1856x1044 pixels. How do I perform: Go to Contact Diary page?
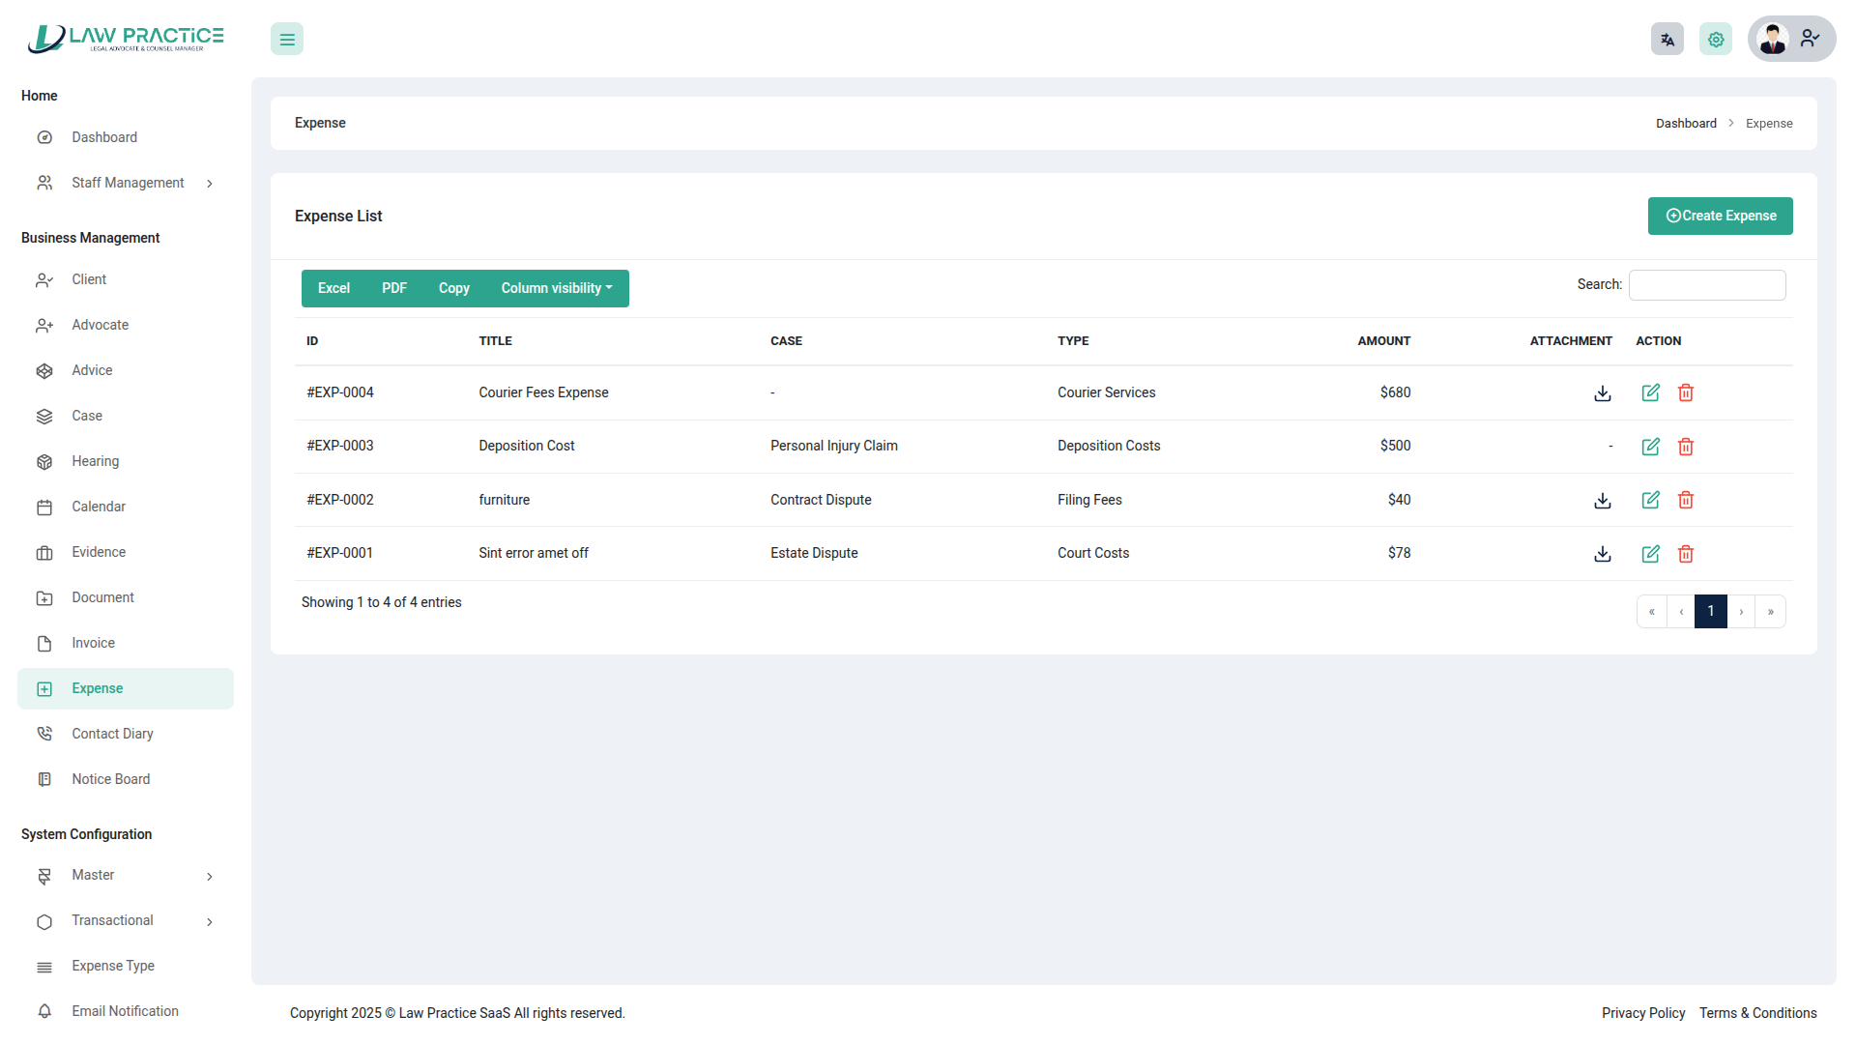click(x=112, y=734)
